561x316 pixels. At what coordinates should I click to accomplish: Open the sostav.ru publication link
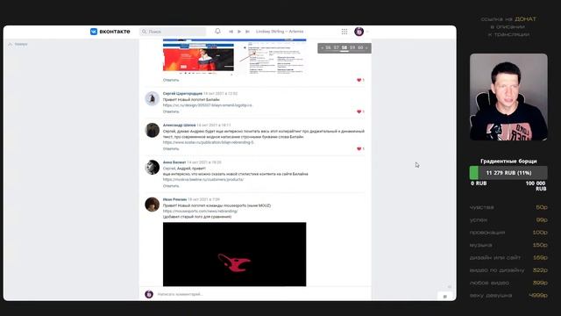209,142
